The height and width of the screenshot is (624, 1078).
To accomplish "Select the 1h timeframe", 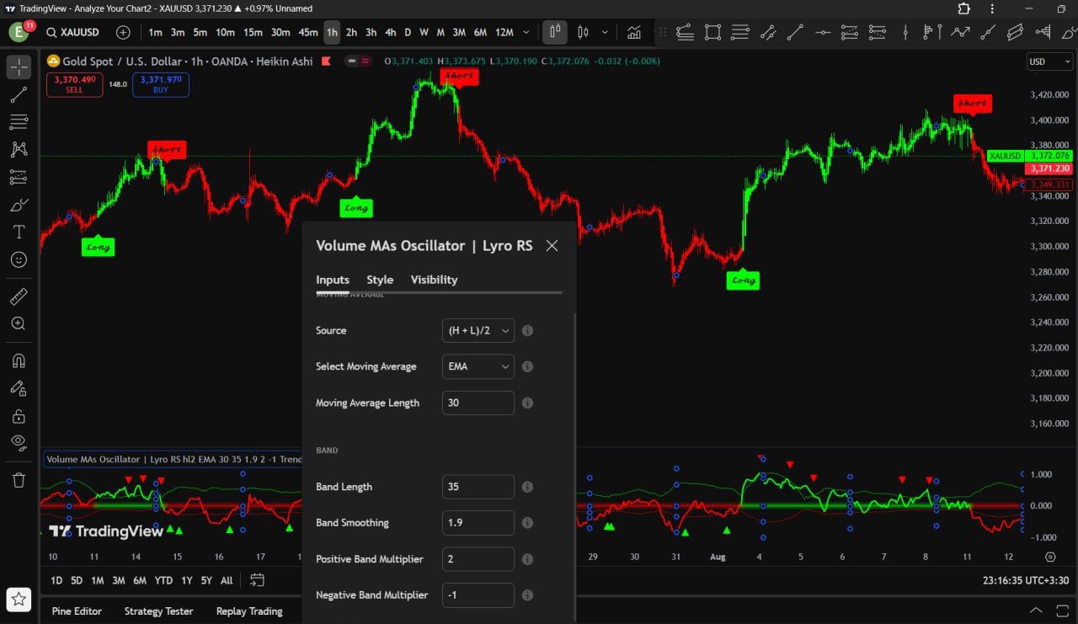I will (x=332, y=32).
